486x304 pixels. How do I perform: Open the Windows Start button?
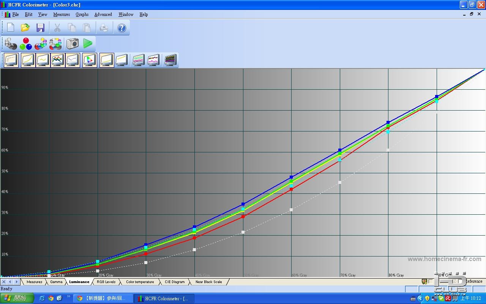pos(17,298)
